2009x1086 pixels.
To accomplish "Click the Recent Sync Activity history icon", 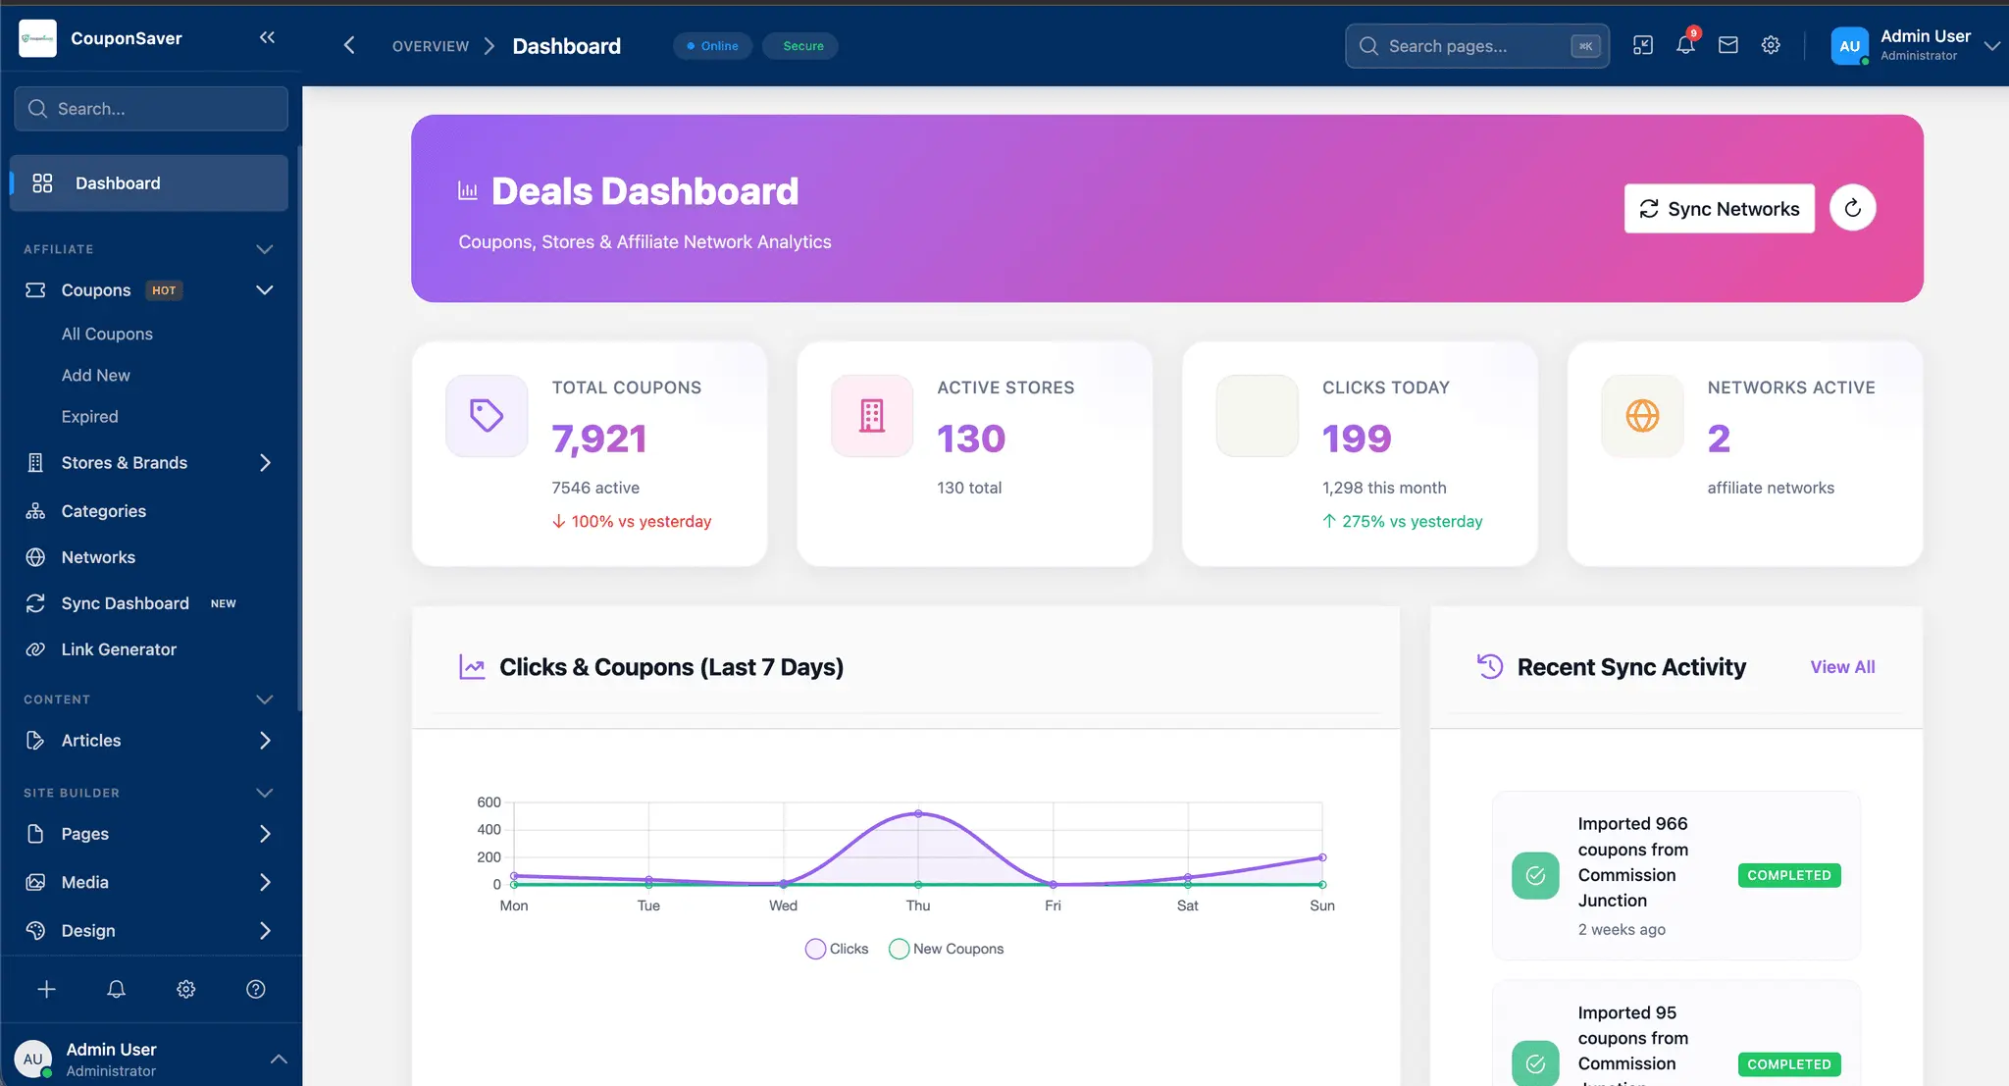I will coord(1490,666).
